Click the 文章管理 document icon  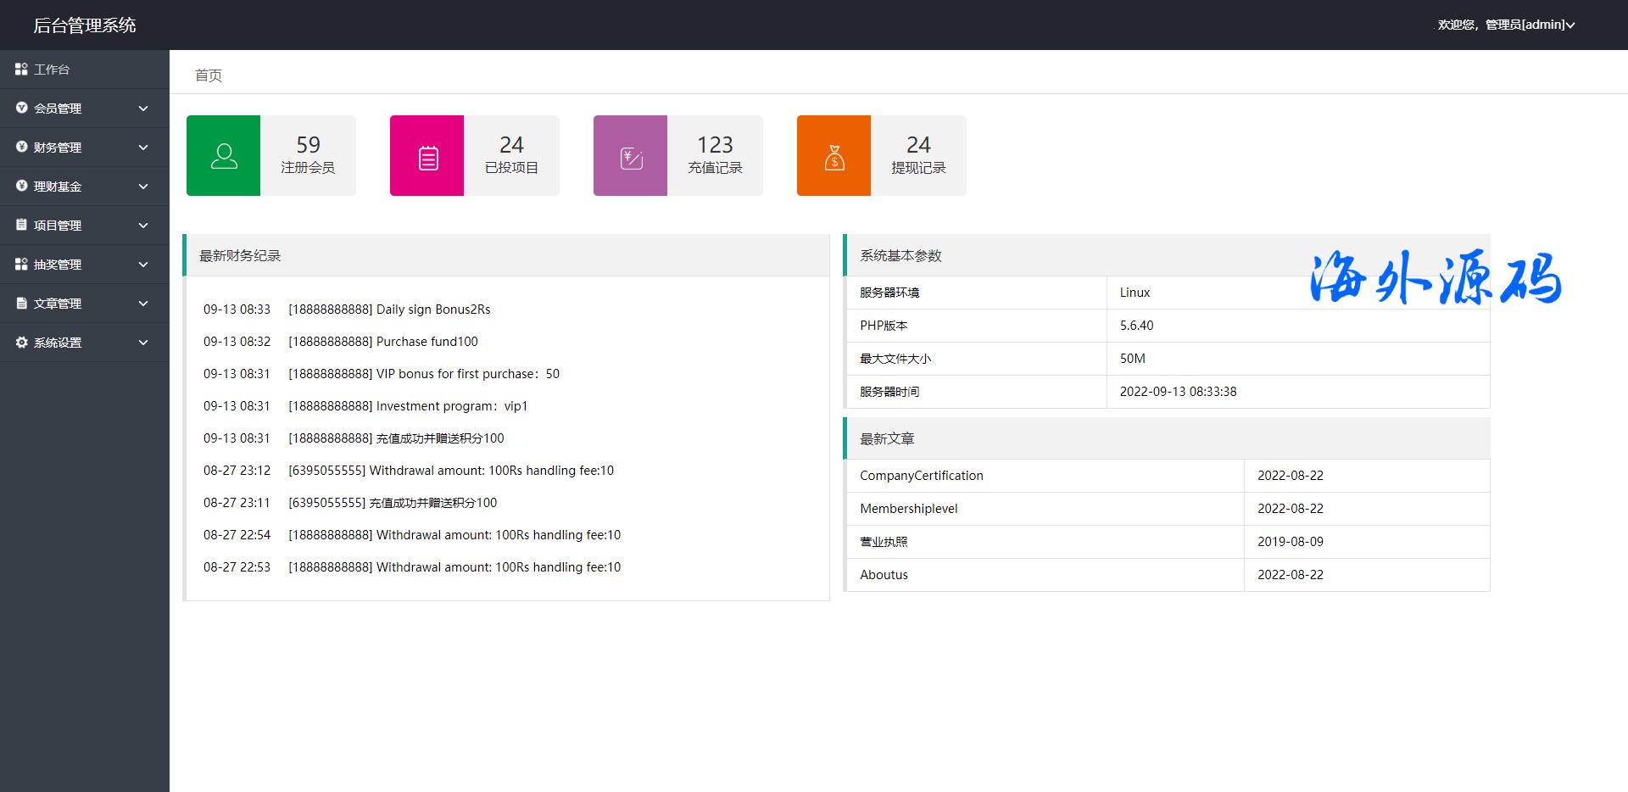pyautogui.click(x=21, y=303)
